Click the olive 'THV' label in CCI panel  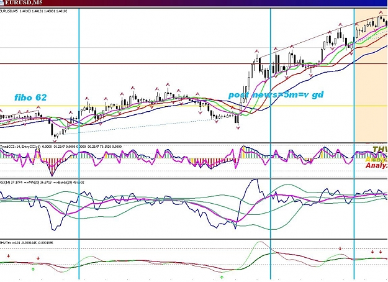point(380,149)
